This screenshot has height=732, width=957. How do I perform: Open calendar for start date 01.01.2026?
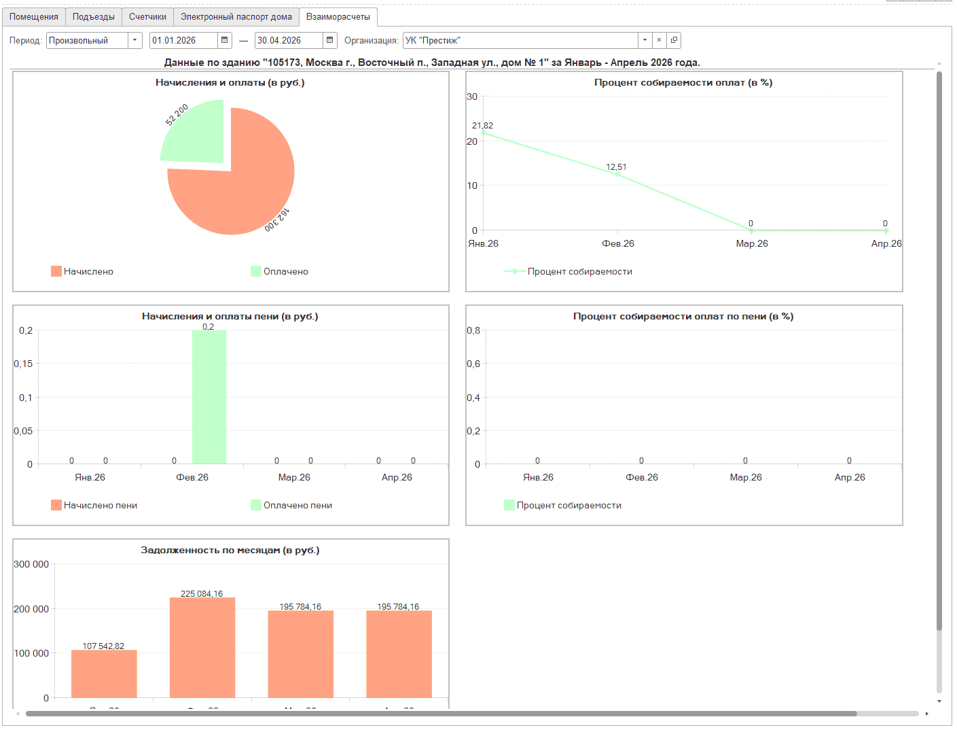coord(225,40)
